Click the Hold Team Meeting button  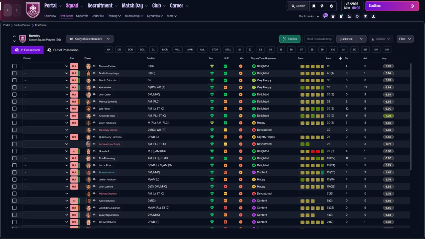click(x=319, y=39)
